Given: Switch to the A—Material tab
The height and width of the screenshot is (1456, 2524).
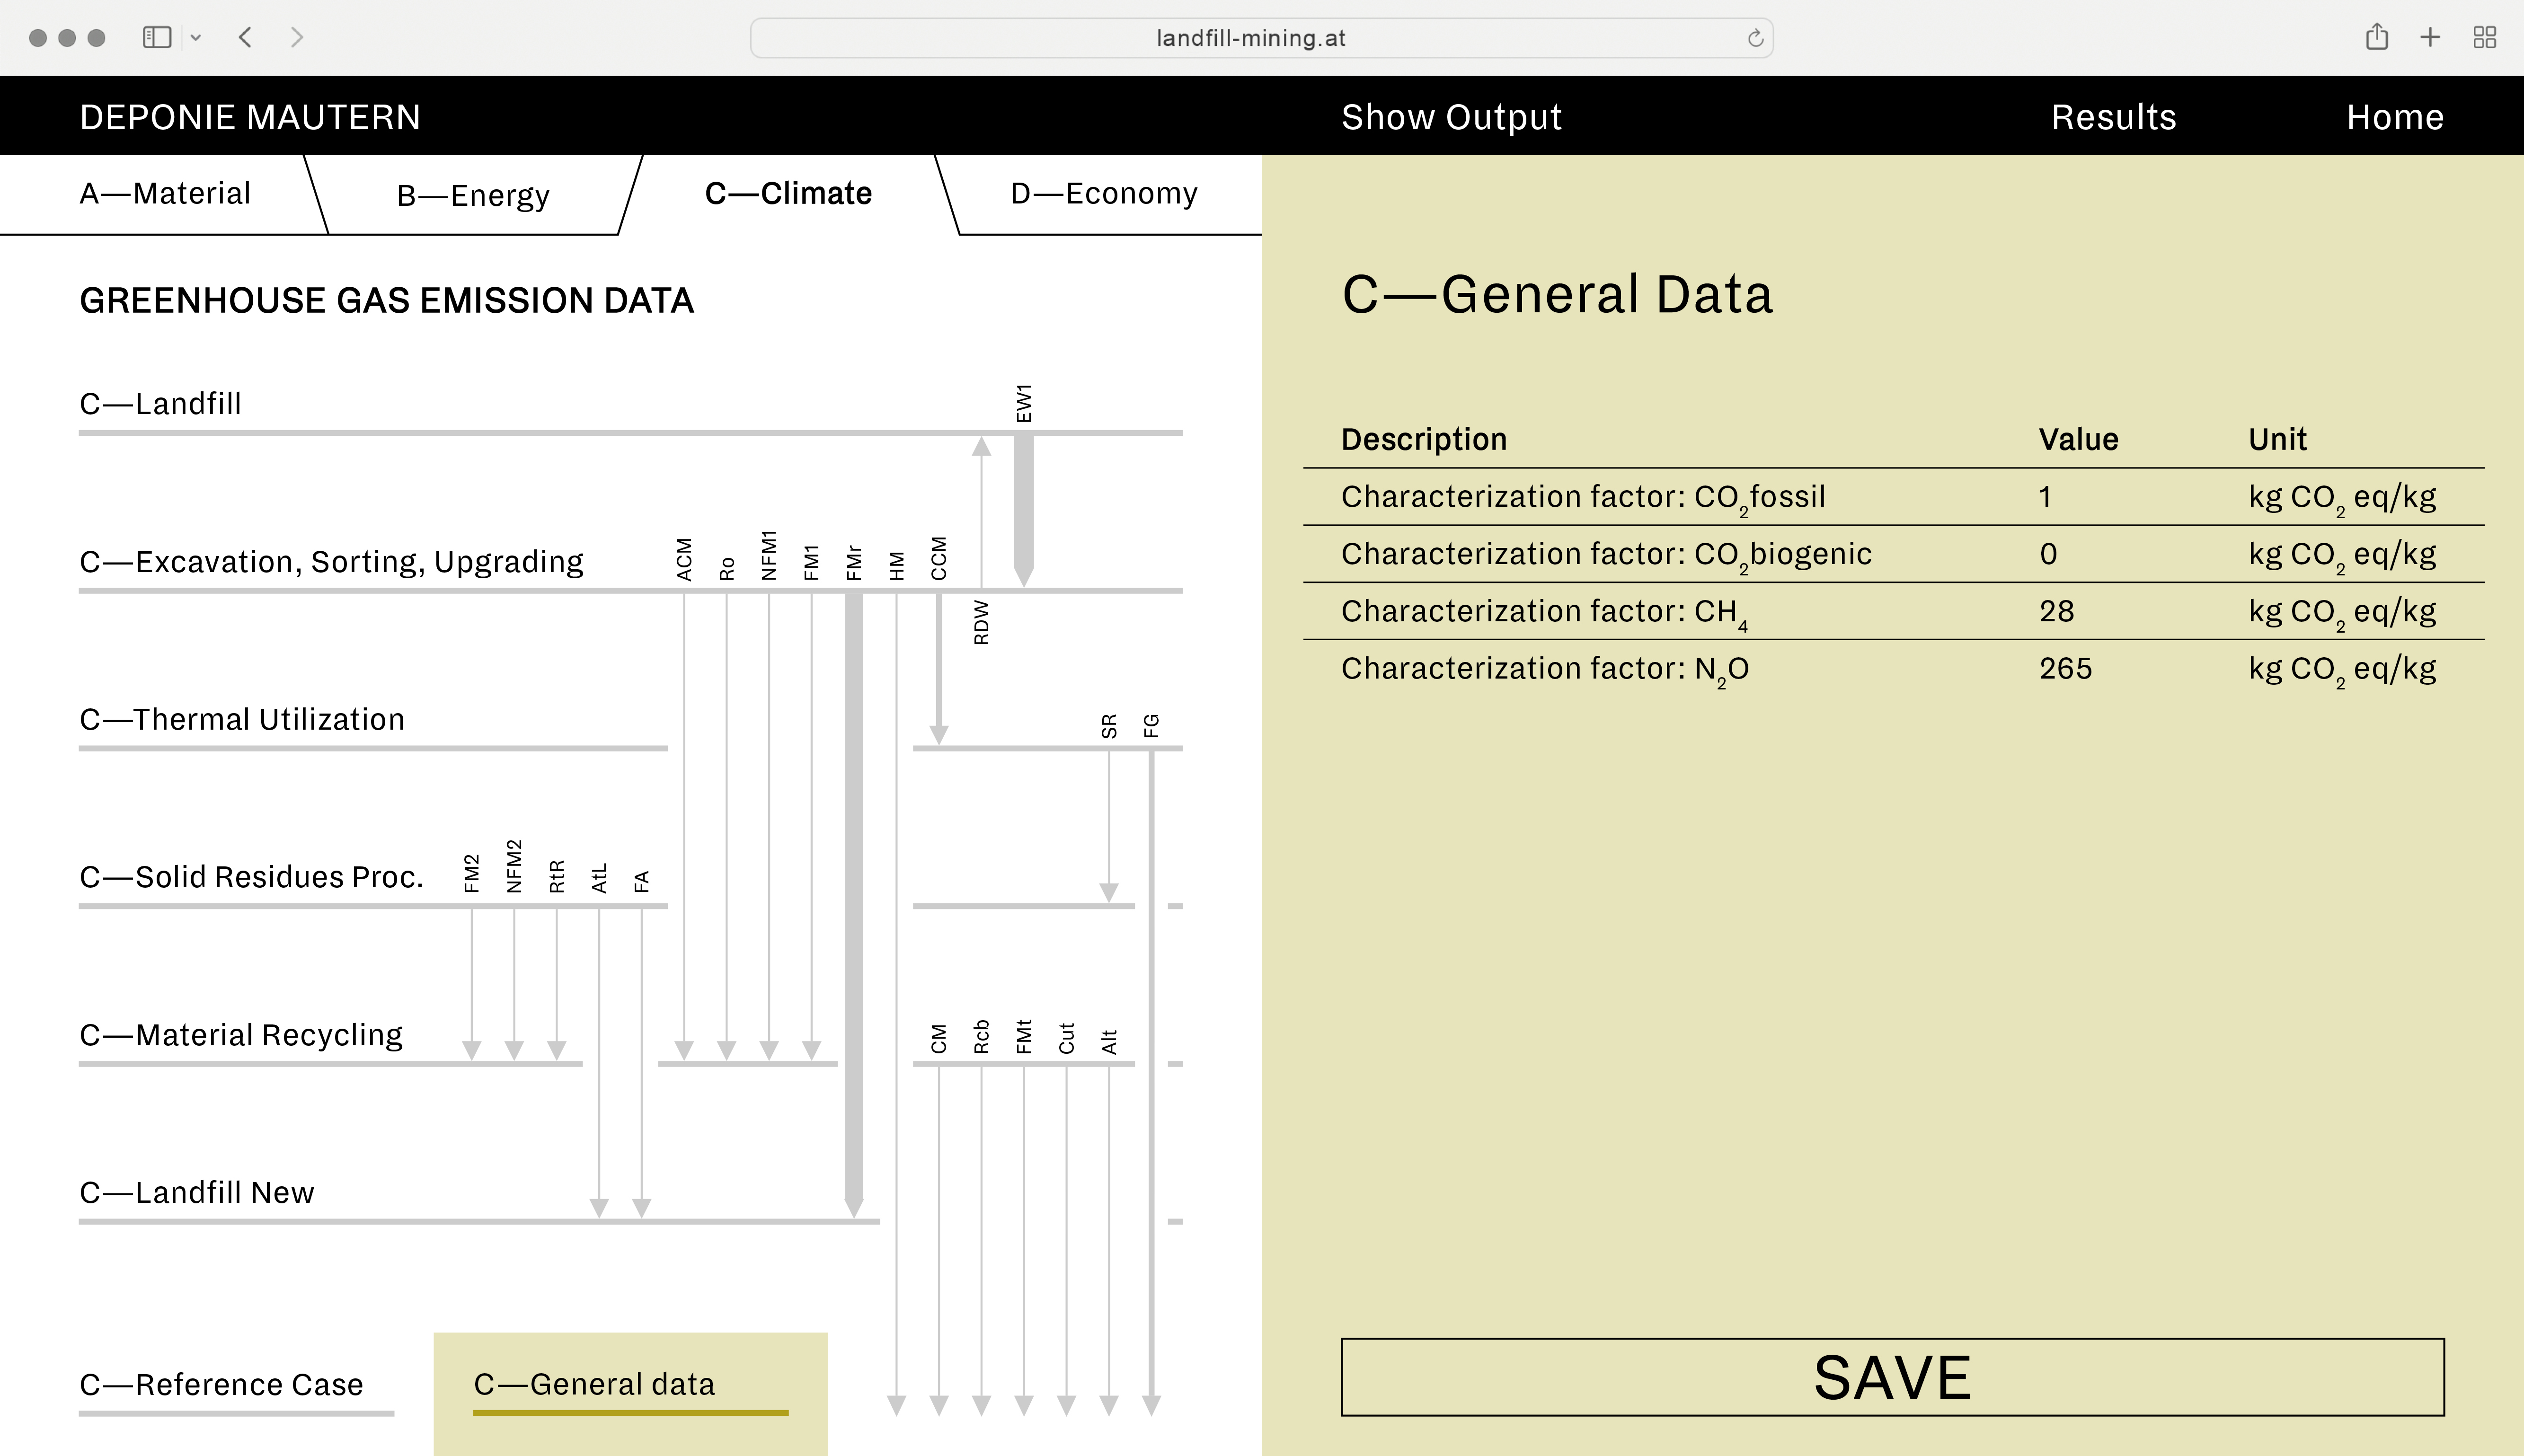Looking at the screenshot, I should [165, 193].
